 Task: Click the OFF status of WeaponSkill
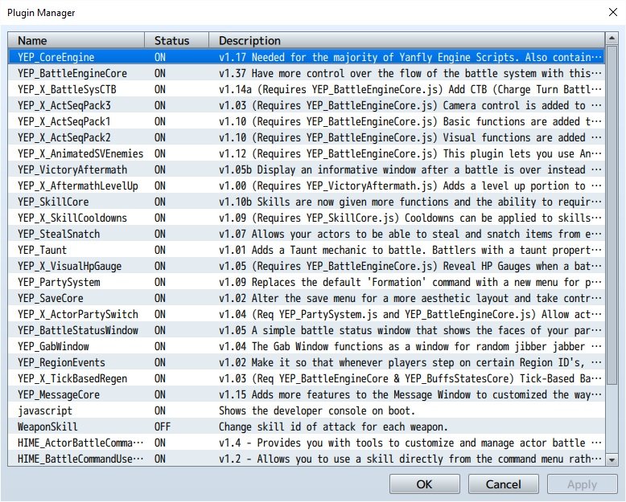tap(162, 426)
